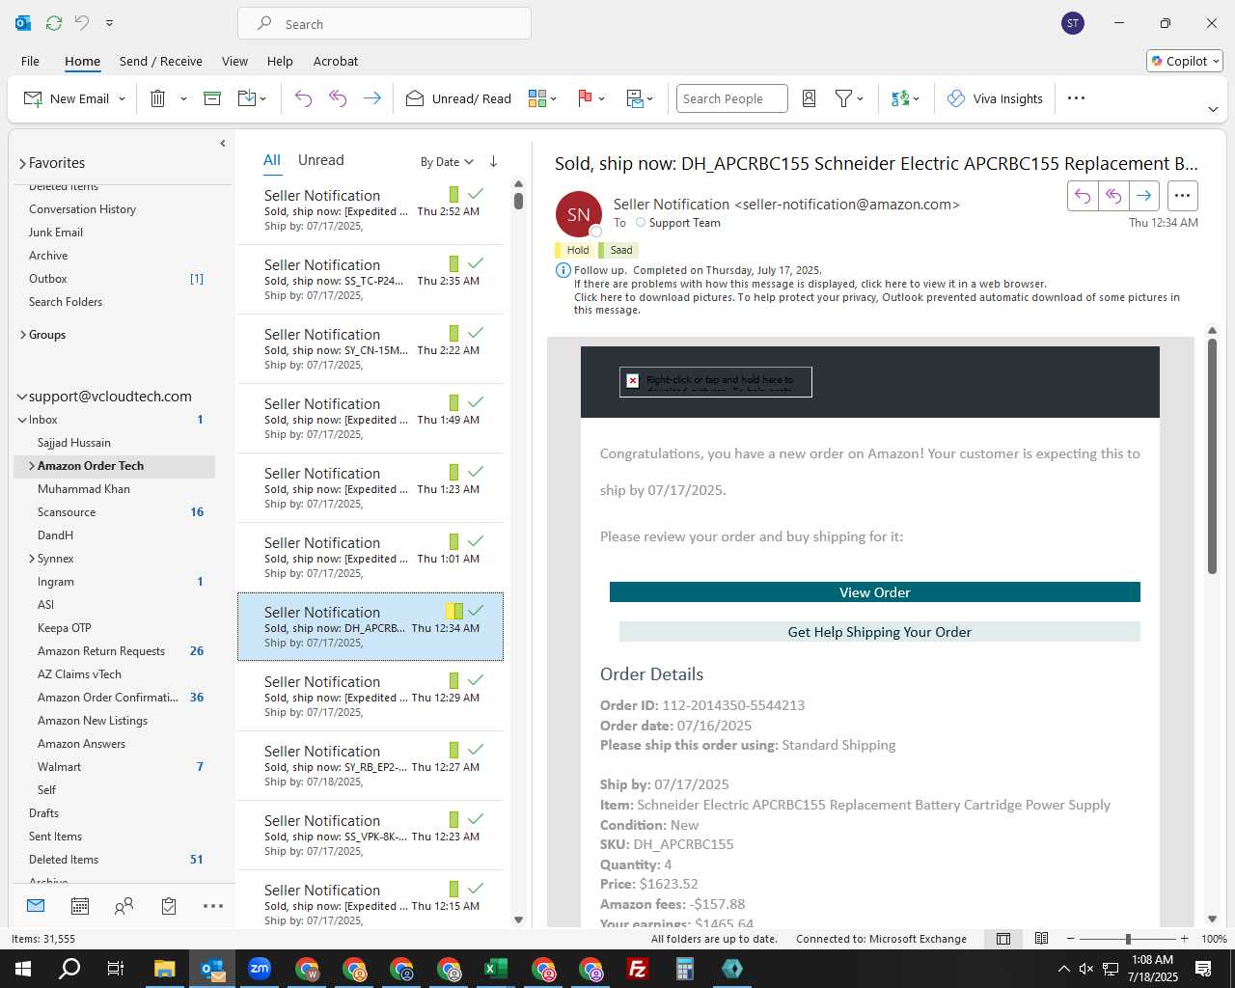The image size is (1235, 988).
Task: Expand the Favorites section
Action: tap(22, 163)
